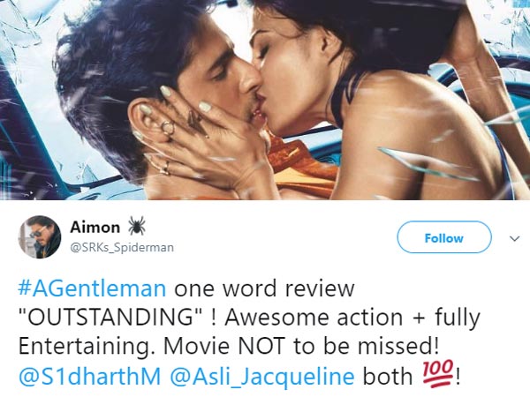Click the large glass shard in poster
The image size is (530, 397).
428,164
